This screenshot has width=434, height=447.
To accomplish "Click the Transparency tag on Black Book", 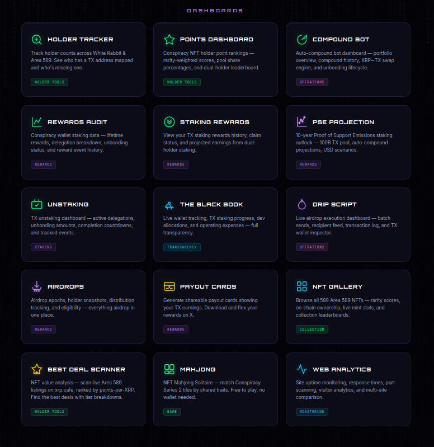I will 182,247.
